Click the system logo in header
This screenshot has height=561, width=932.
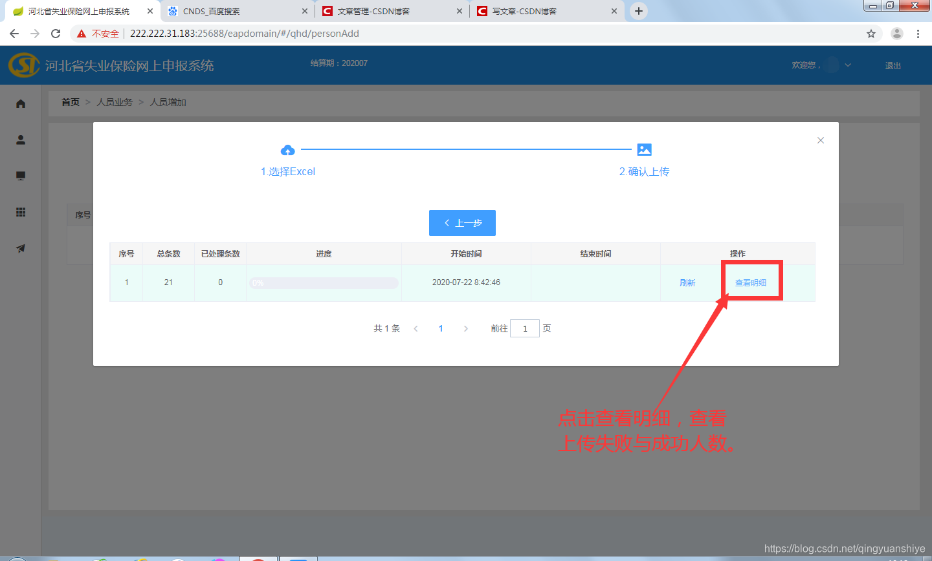point(24,65)
